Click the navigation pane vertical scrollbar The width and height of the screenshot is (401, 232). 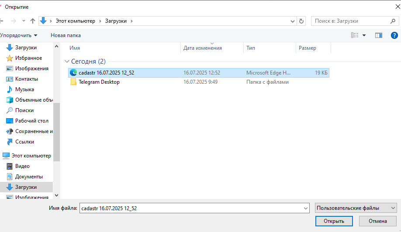pos(57,131)
